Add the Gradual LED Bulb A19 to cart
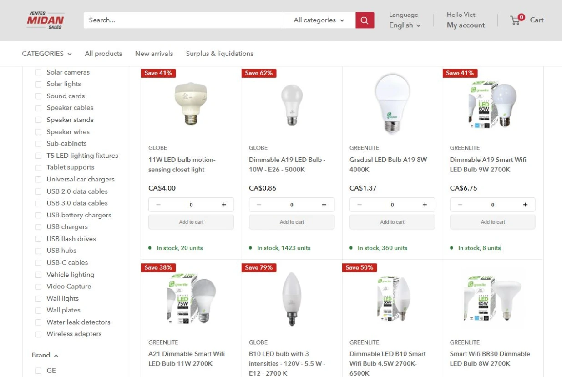 392,222
